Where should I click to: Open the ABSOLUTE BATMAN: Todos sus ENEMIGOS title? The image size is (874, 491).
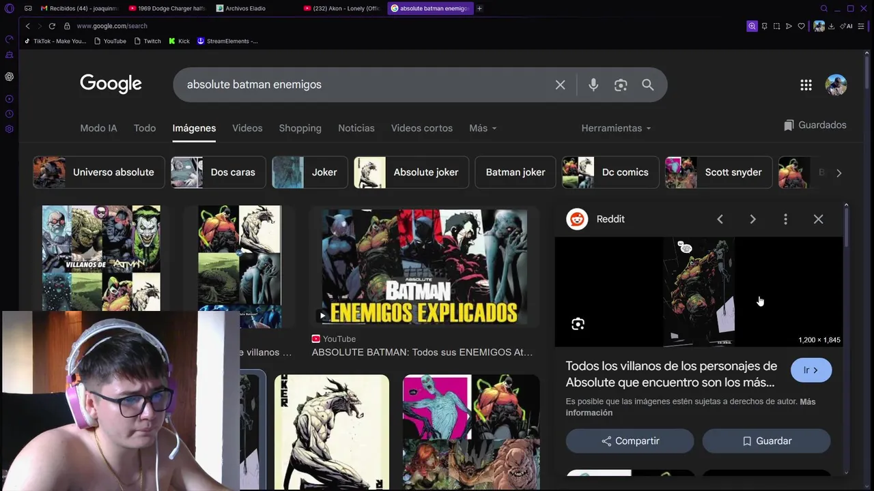point(422,353)
